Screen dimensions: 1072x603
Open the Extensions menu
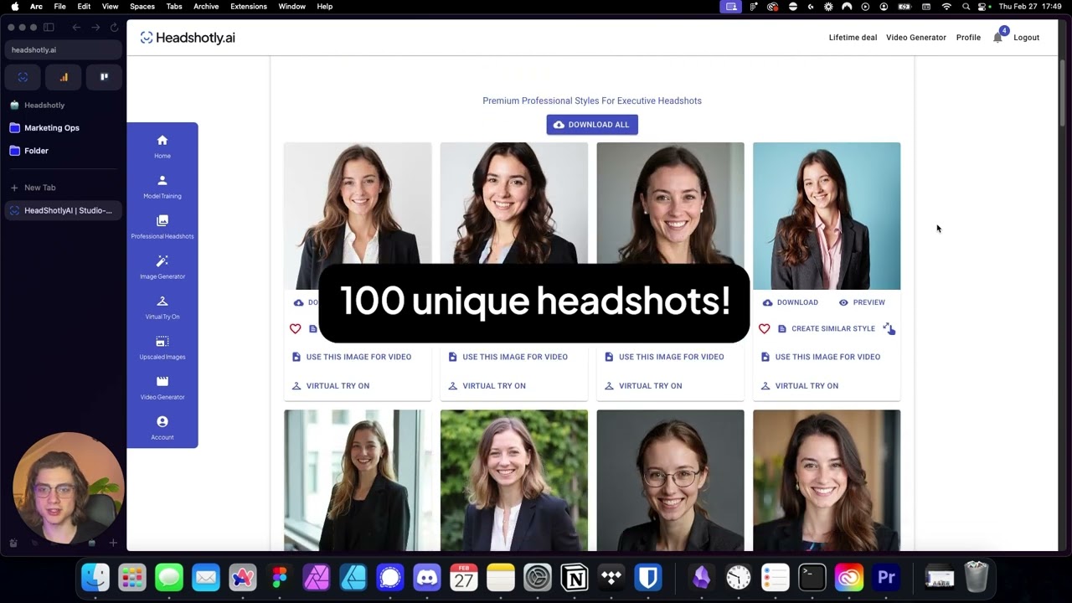[249, 7]
